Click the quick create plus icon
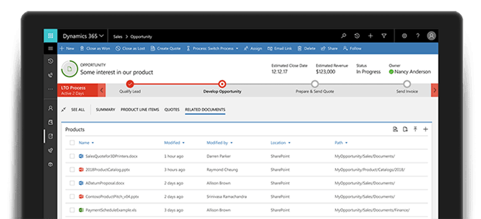This screenshot has height=219, width=481. coord(370,36)
